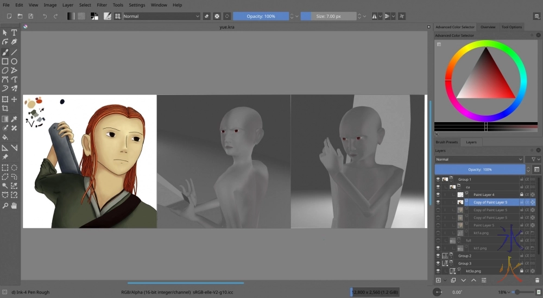Show the hidden Paint Layer 5
Viewport: 543px width, 298px height.
[x=438, y=225]
